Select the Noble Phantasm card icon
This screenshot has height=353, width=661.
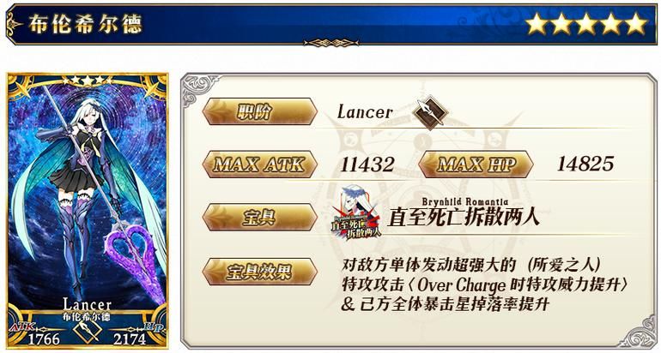356,212
